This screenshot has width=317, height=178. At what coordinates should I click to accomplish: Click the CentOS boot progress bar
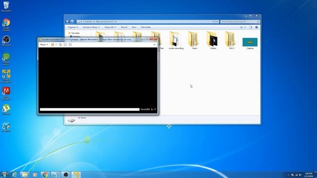point(90,109)
